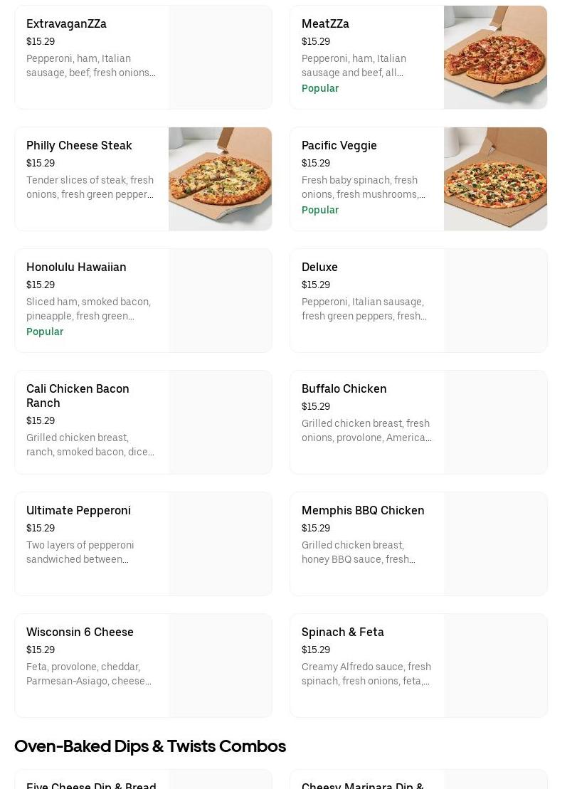Click the Philly Cheese Steak title
This screenshot has width=572, height=789.
(79, 145)
